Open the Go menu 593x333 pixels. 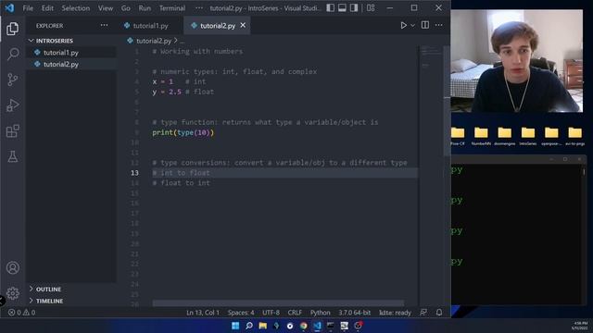click(x=126, y=8)
